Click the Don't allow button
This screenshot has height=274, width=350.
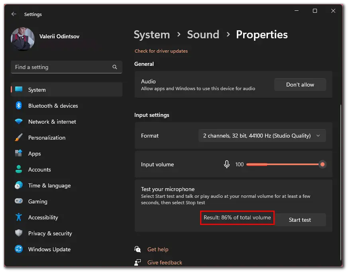pyautogui.click(x=300, y=85)
